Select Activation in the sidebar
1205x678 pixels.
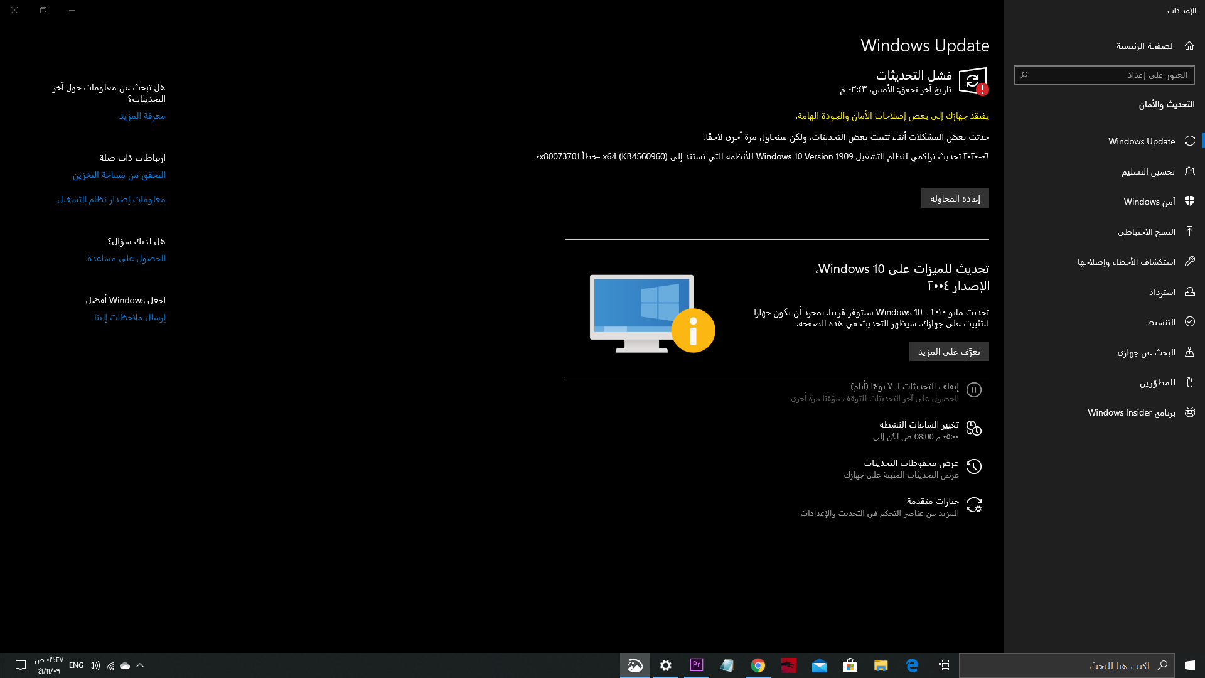coord(1160,322)
